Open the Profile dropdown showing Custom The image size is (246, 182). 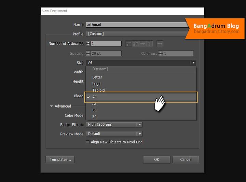pyautogui.click(x=137, y=34)
